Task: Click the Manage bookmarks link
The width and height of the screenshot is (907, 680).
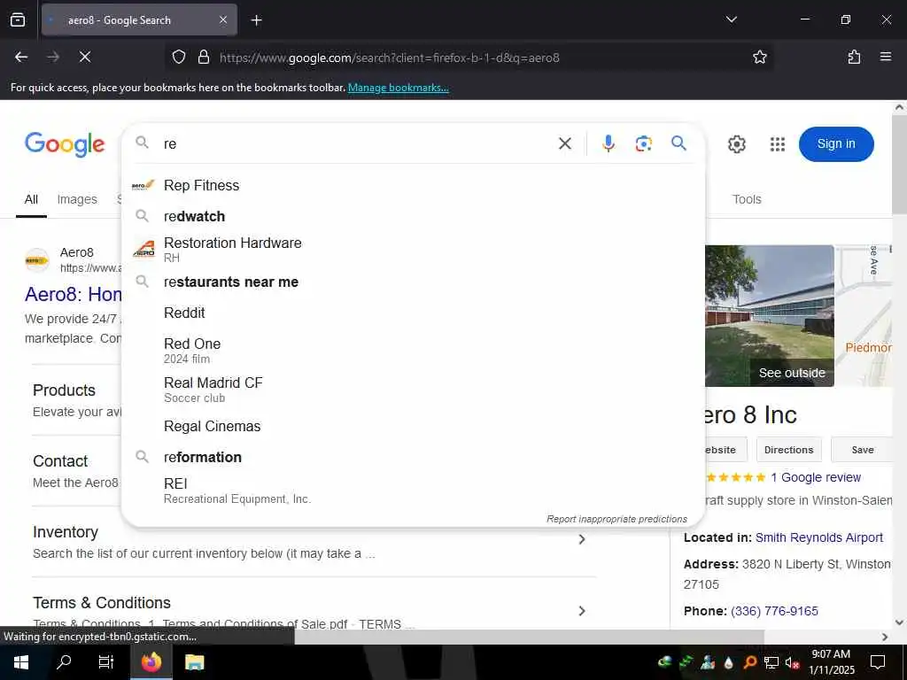Action: [398, 88]
